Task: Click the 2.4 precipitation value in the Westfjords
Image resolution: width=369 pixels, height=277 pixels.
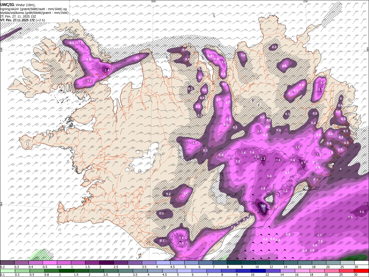Action: [x=107, y=70]
